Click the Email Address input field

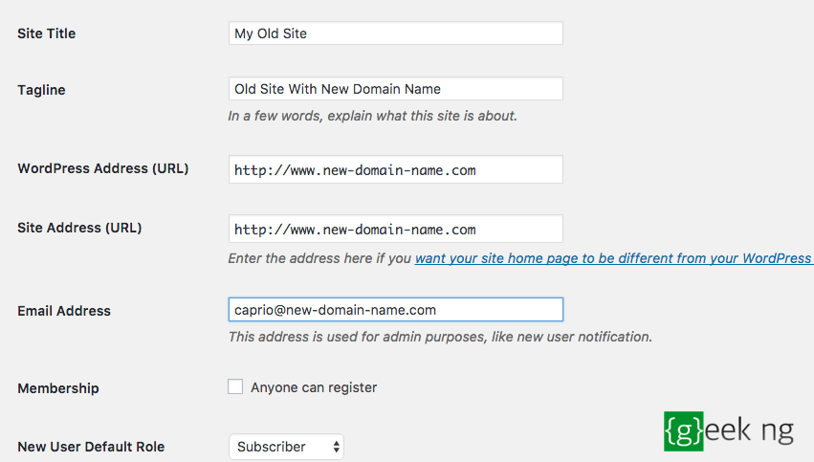pyautogui.click(x=396, y=310)
